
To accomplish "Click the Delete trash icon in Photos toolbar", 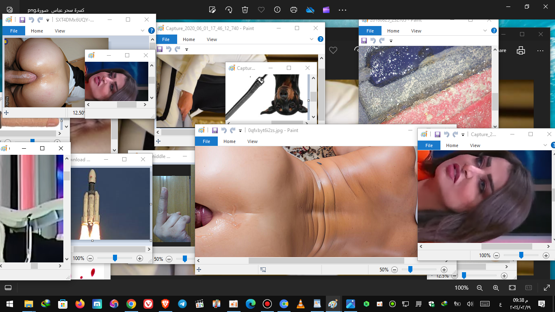I will (x=245, y=10).
